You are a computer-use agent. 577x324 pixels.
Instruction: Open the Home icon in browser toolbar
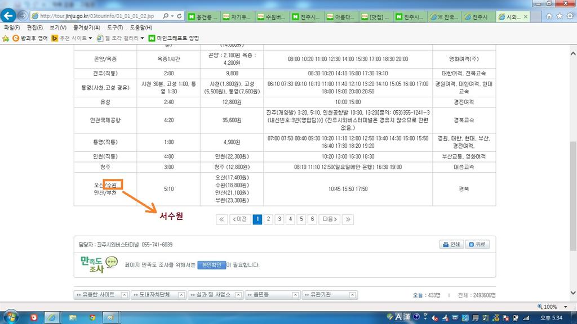(549, 16)
